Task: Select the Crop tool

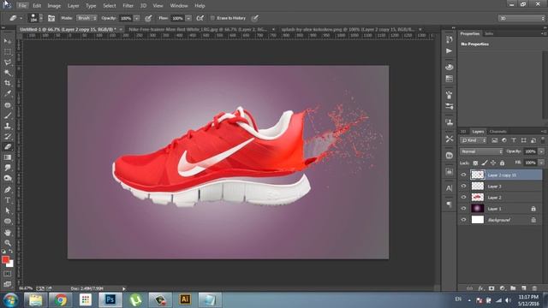Action: (x=8, y=83)
